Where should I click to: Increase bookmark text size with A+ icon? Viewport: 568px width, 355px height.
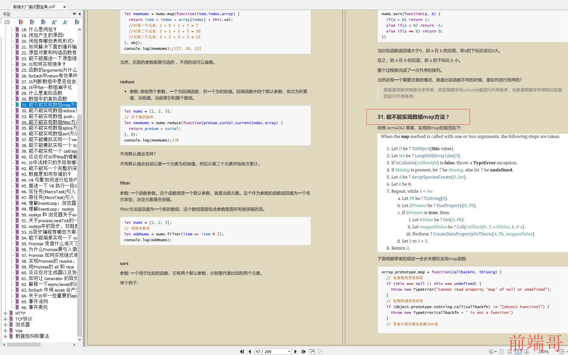(x=54, y=22)
